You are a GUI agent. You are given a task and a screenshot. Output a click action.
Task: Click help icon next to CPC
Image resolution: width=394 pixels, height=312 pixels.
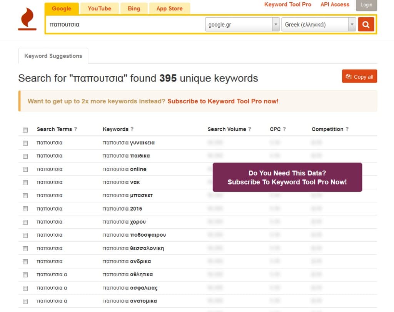[x=284, y=129]
